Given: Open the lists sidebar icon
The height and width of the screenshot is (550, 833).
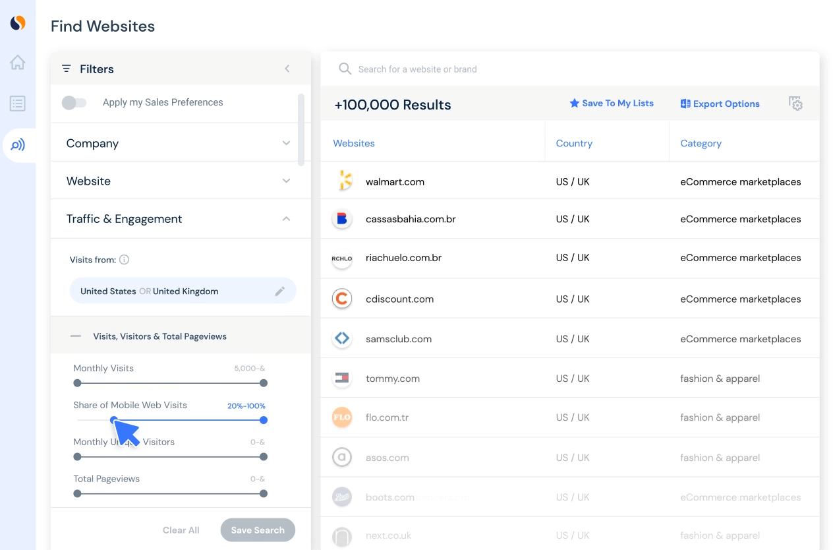Looking at the screenshot, I should (18, 104).
